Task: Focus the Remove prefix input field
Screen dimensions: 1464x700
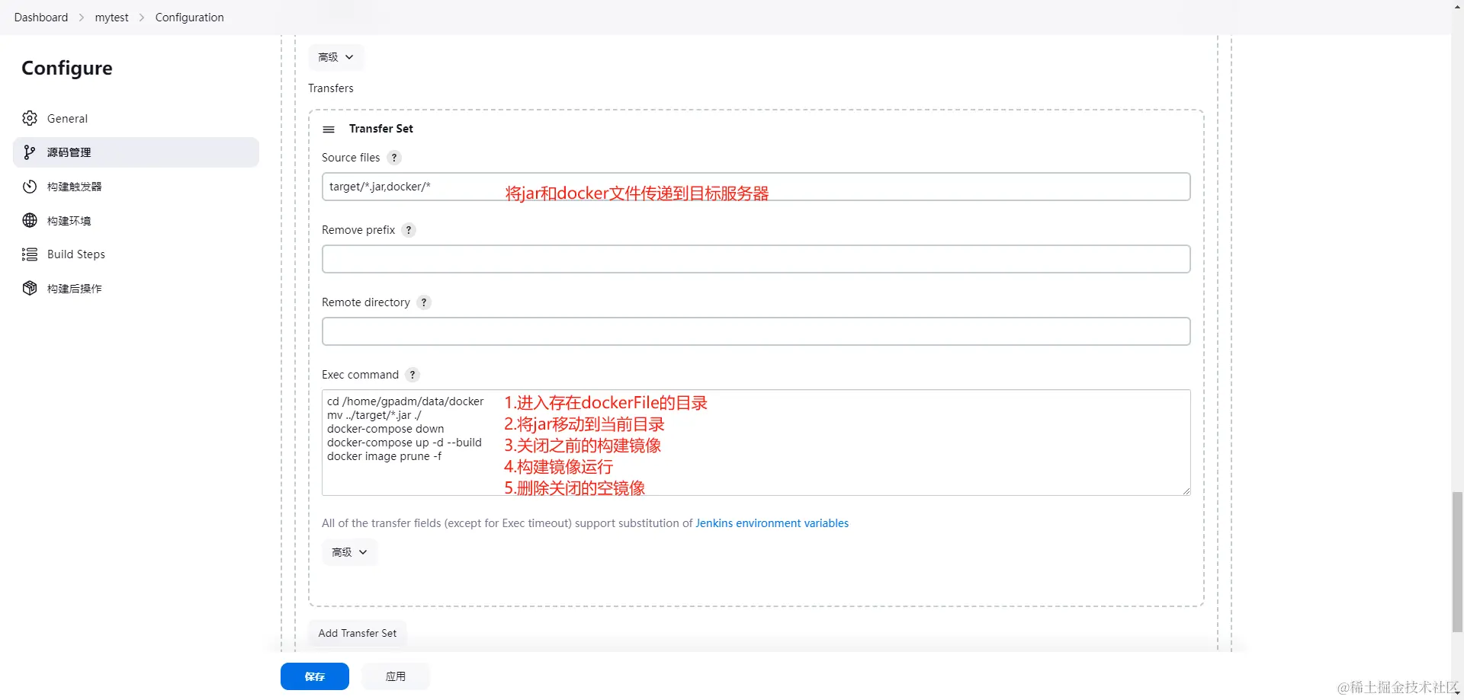Action: [756, 259]
